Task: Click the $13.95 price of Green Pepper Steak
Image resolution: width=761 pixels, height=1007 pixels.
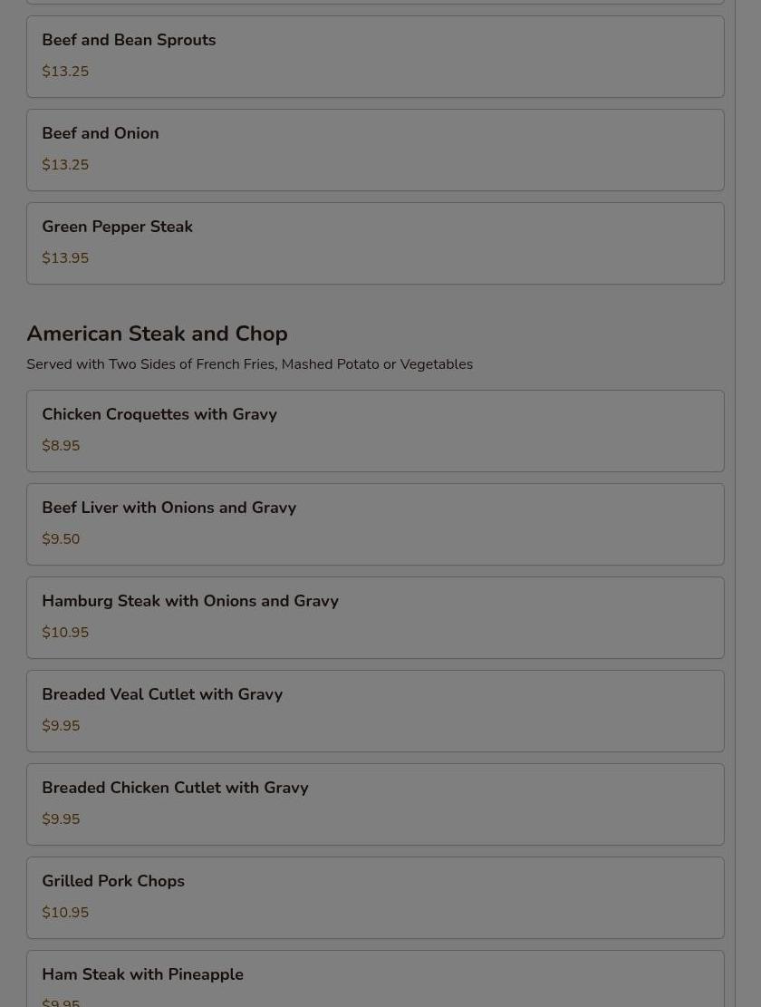Action: [65, 258]
